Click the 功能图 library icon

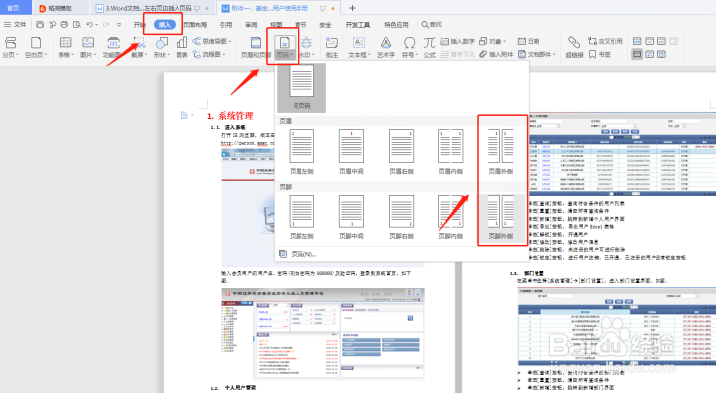[112, 47]
